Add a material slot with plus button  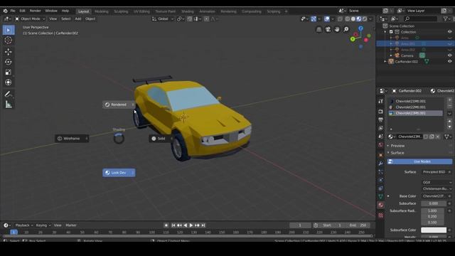449,100
